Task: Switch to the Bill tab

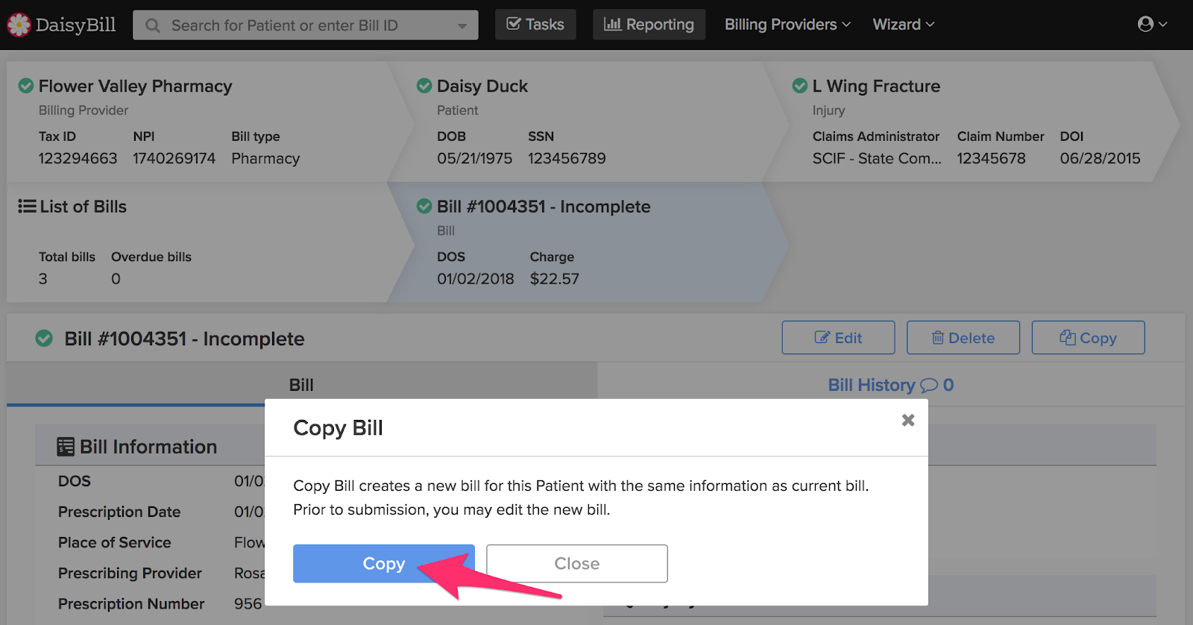Action: [301, 385]
